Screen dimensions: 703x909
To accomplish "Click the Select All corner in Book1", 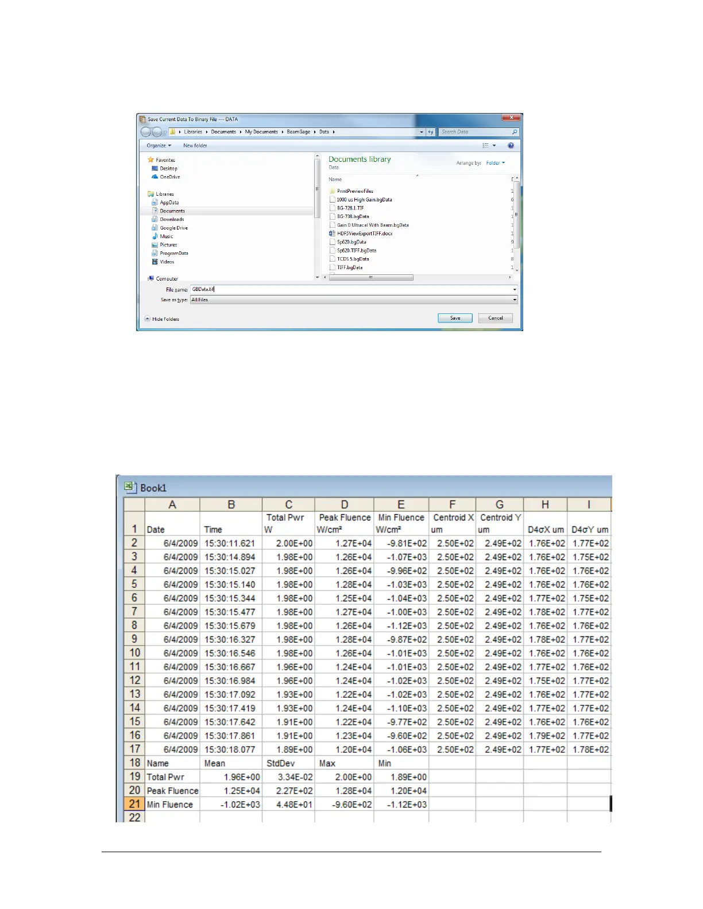I will coord(134,504).
